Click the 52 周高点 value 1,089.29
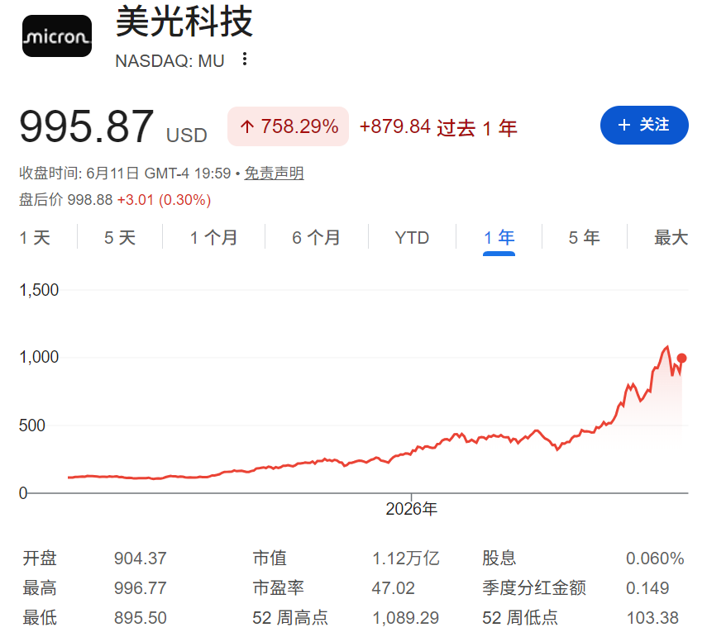This screenshot has height=637, width=707. [405, 618]
